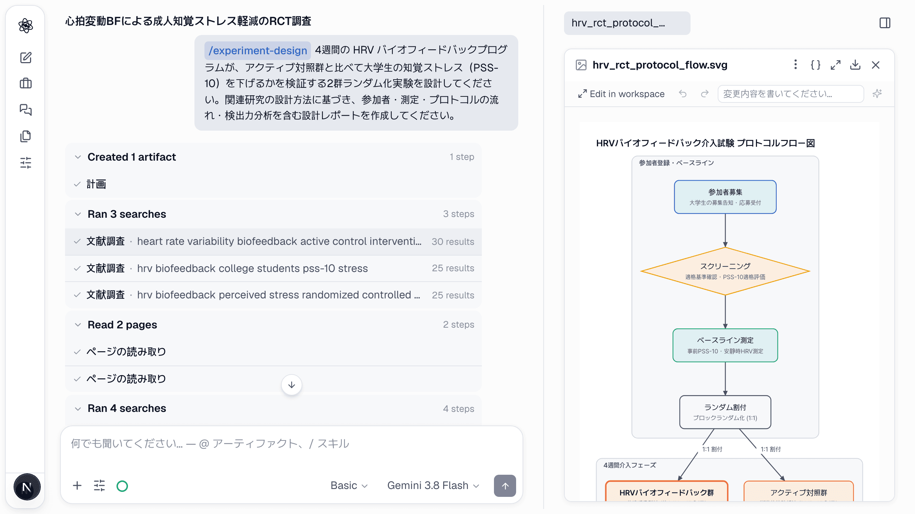Open the Gemini 3.8 Flash model dropdown
The image size is (915, 514).
tap(433, 486)
